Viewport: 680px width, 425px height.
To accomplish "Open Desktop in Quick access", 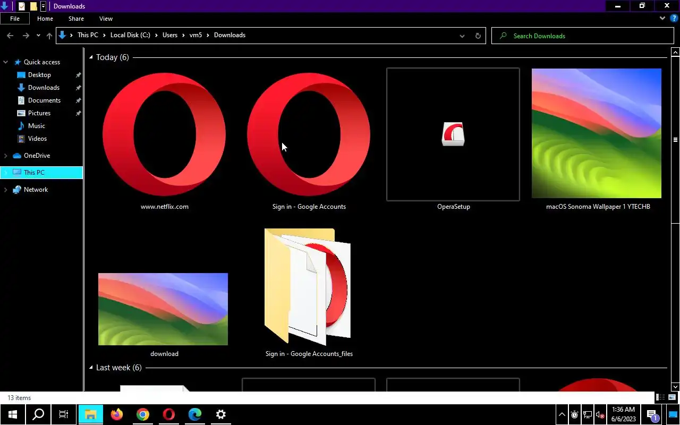I will pos(39,75).
